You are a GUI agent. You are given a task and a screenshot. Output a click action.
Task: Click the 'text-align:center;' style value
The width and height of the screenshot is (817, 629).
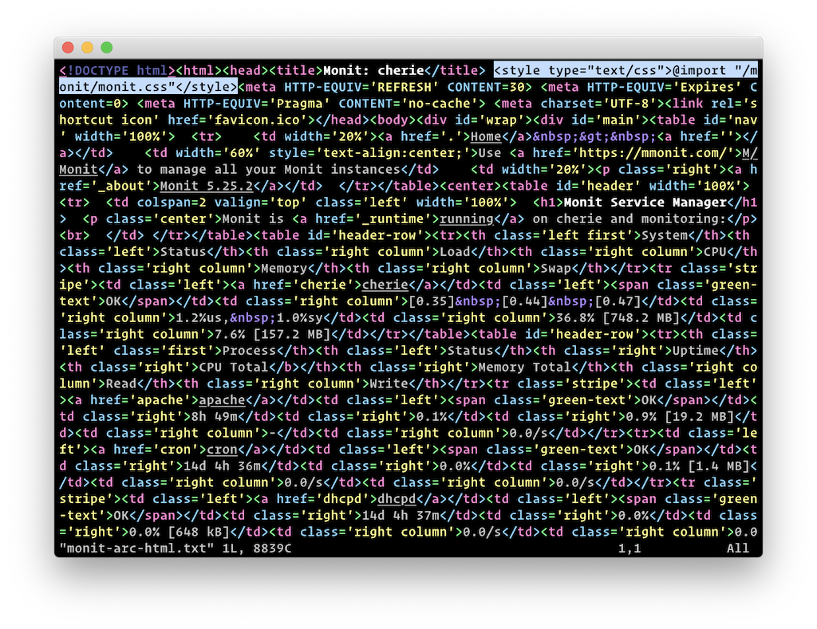393,153
